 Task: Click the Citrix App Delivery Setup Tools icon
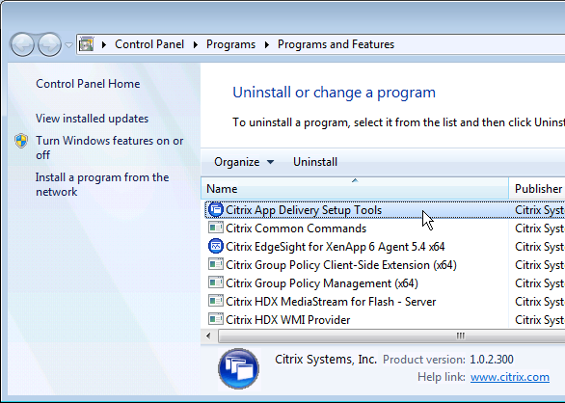[x=216, y=210]
